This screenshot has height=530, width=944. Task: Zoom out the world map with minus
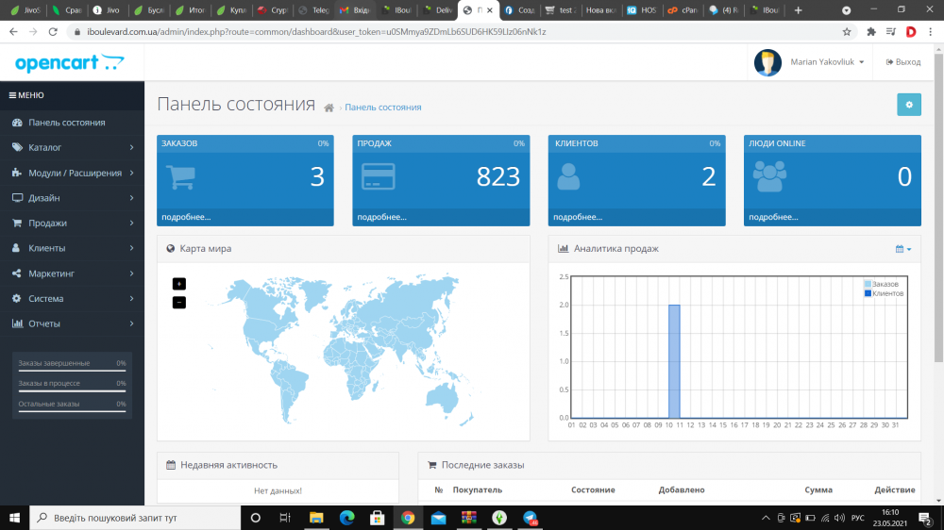click(x=178, y=303)
